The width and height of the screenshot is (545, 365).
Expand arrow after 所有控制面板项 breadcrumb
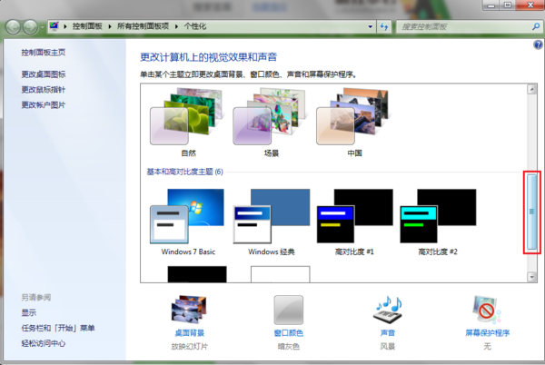click(x=176, y=26)
